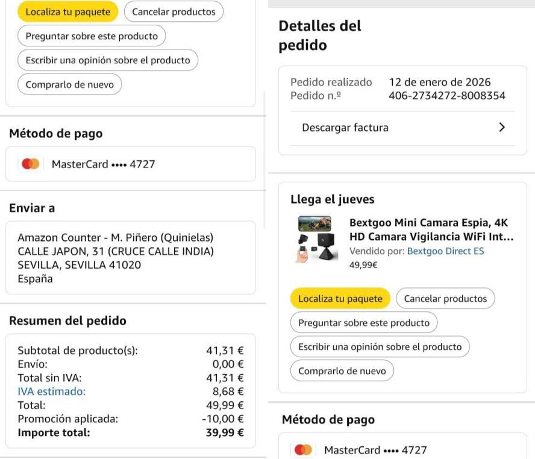Click the IVA estimado link
Image resolution: width=535 pixels, height=459 pixels.
pyautogui.click(x=51, y=392)
